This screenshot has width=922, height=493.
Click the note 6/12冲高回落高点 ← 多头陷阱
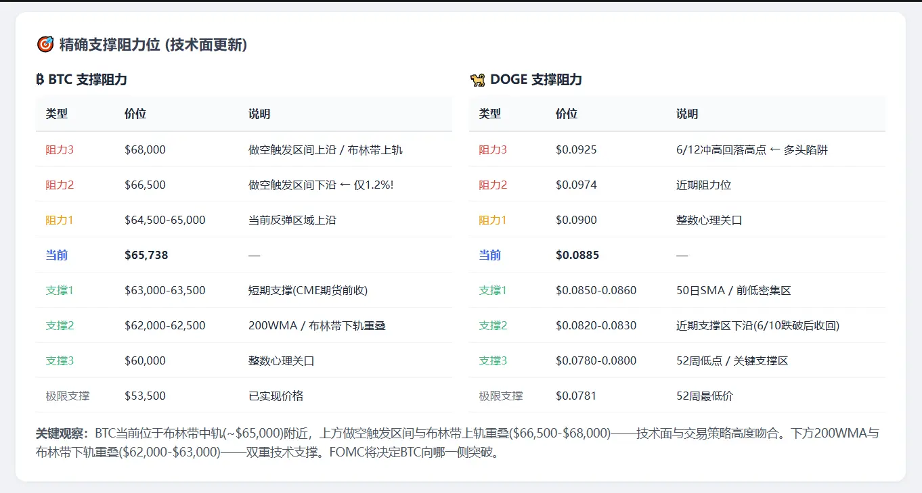[x=752, y=149]
